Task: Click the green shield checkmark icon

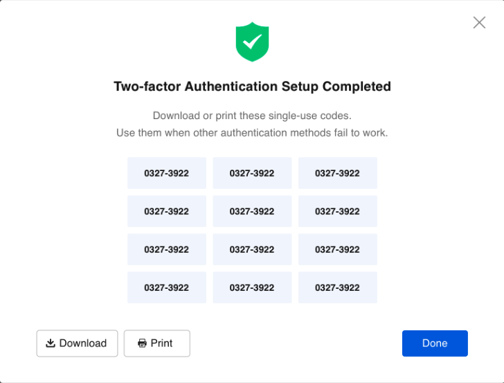Action: pyautogui.click(x=252, y=42)
